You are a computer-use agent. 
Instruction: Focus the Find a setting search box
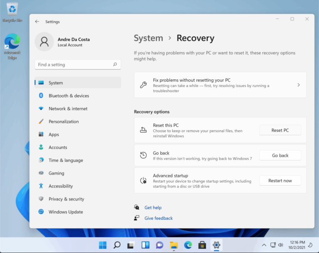(78, 64)
